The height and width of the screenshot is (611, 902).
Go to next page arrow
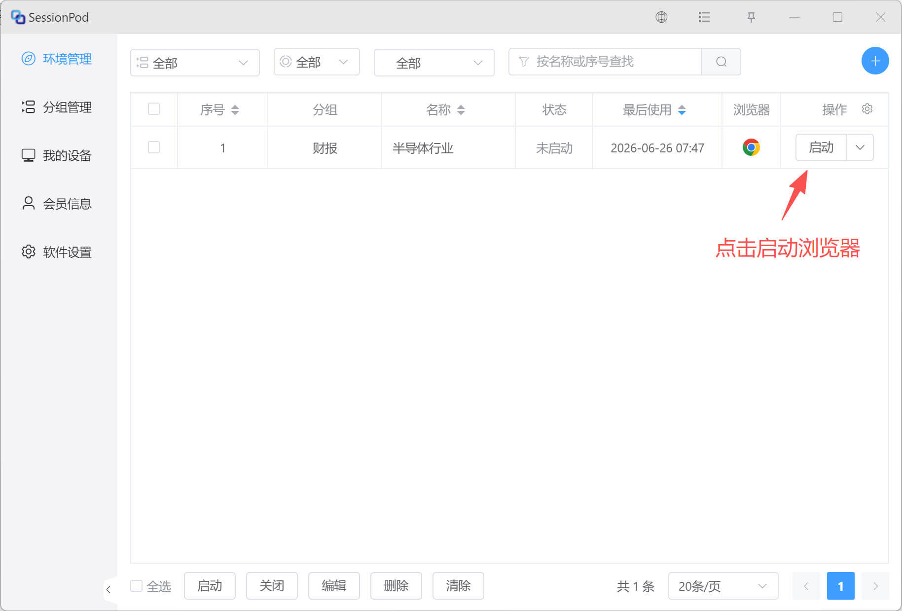pyautogui.click(x=875, y=586)
